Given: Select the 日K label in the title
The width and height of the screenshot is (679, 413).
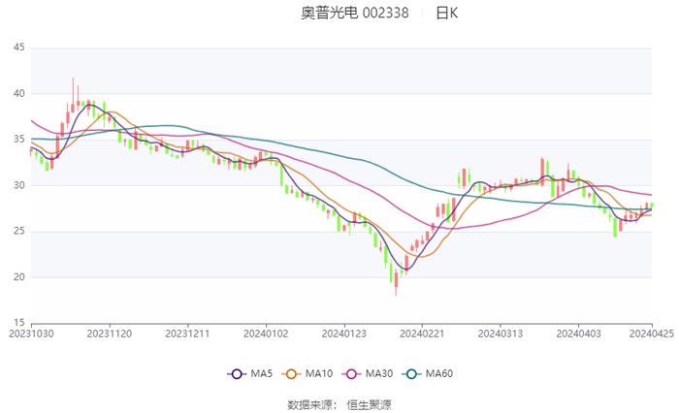Looking at the screenshot, I should pyautogui.click(x=446, y=14).
